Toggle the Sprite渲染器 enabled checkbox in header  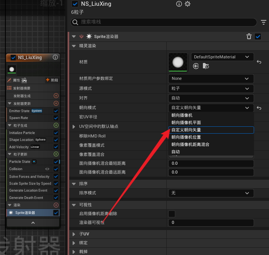tap(258, 36)
